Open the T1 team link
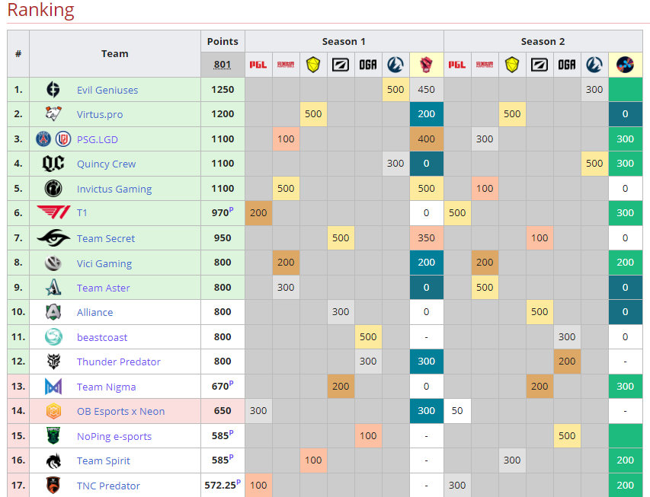Viewport: 650px width, 497px height. 82,213
